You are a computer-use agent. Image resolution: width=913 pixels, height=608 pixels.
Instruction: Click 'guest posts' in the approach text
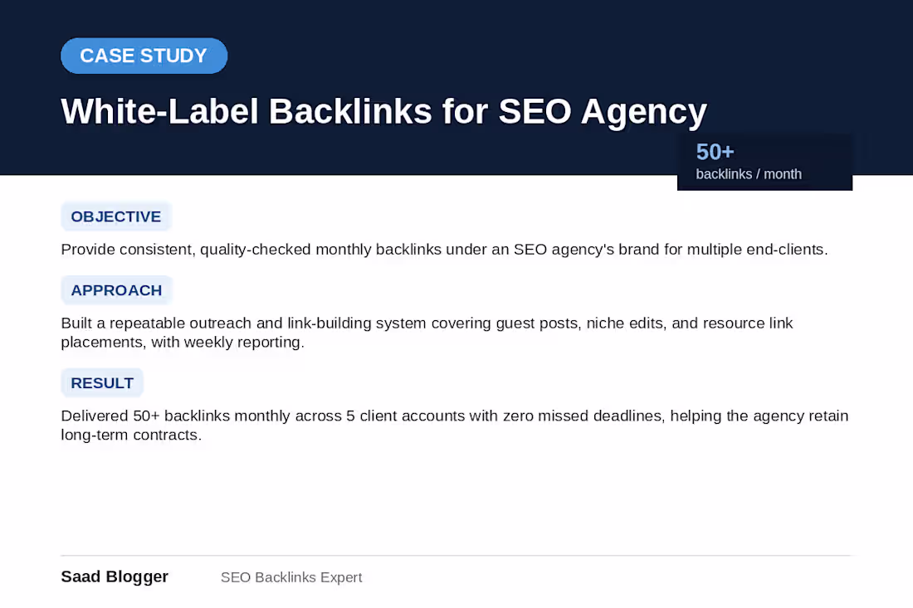pos(537,323)
